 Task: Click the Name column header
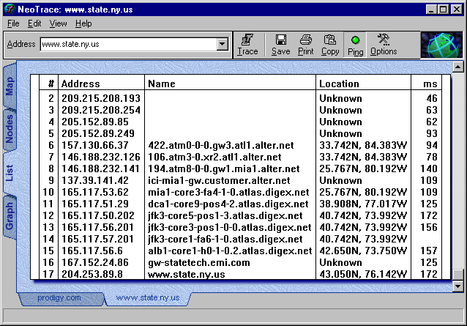(230, 84)
